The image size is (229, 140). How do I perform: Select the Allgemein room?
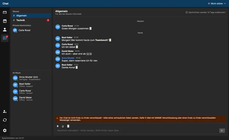point(31,16)
